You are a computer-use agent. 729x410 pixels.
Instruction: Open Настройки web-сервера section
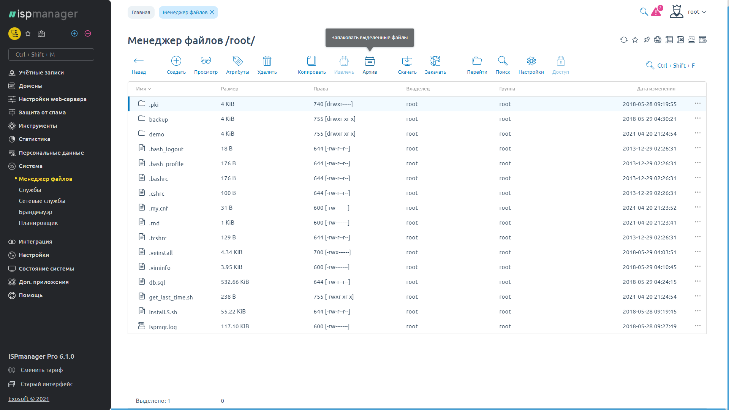[x=52, y=99]
